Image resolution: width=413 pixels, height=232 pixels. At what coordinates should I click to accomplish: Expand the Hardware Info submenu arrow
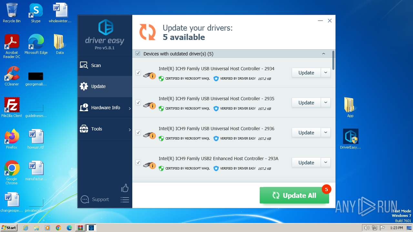[x=130, y=109]
